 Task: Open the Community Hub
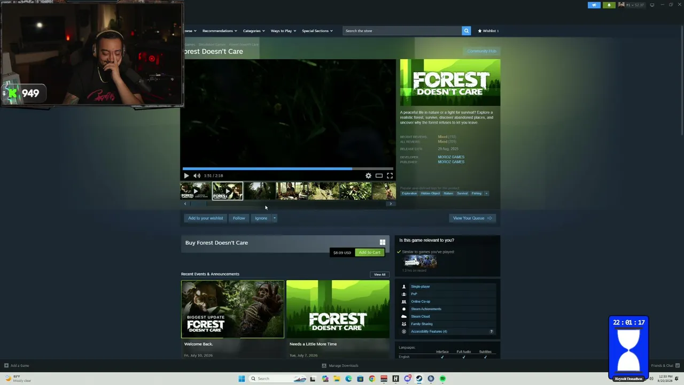click(481, 51)
